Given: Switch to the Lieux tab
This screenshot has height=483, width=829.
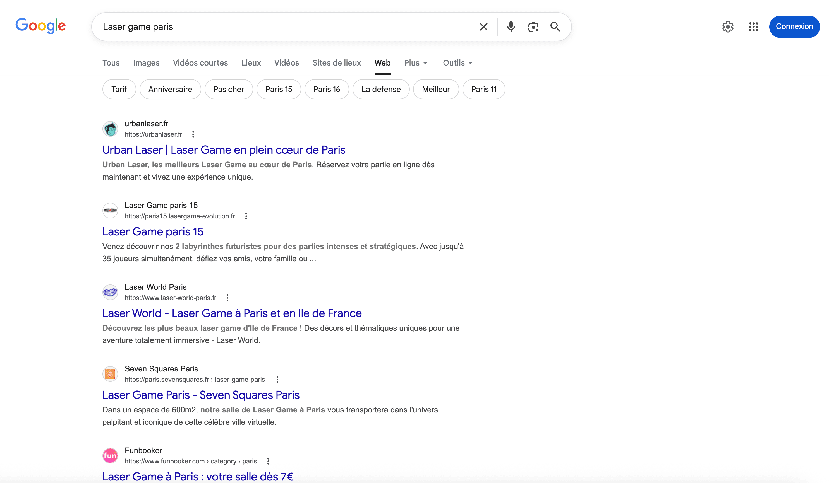Looking at the screenshot, I should 251,63.
